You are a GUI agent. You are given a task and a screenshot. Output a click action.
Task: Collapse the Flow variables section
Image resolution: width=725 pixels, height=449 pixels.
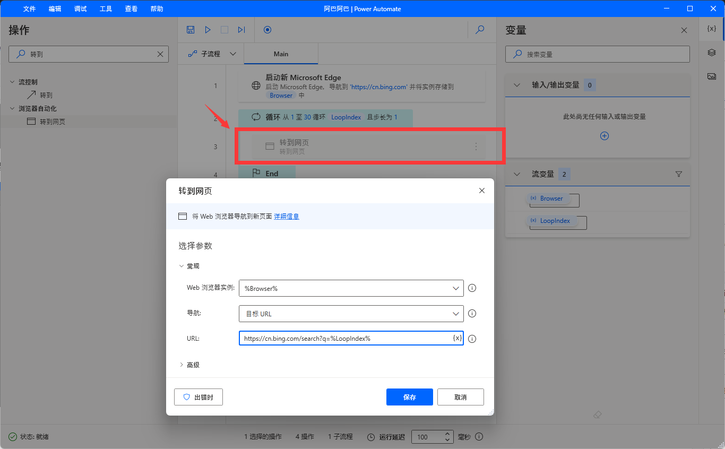point(517,174)
